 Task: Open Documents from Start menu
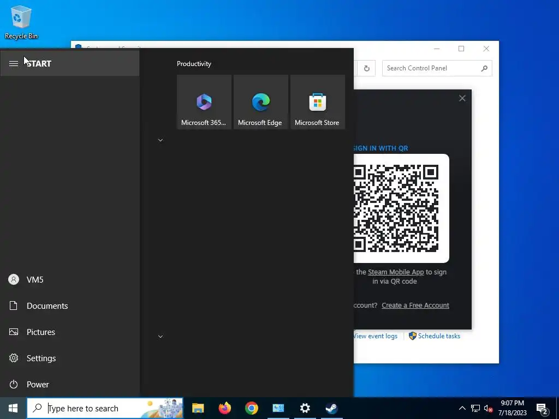coord(69,306)
